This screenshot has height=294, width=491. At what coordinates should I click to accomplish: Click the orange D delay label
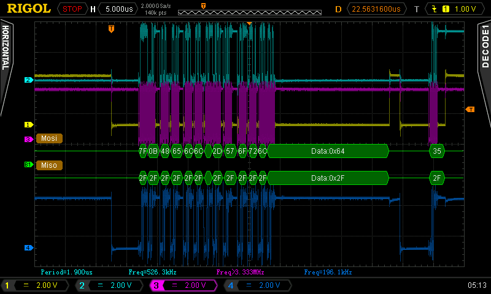click(339, 9)
